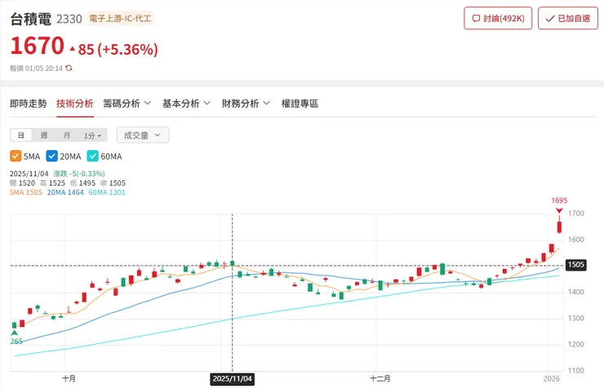Click the stock code 2330
Image resolution: width=604 pixels, height=388 pixels.
pyautogui.click(x=69, y=19)
